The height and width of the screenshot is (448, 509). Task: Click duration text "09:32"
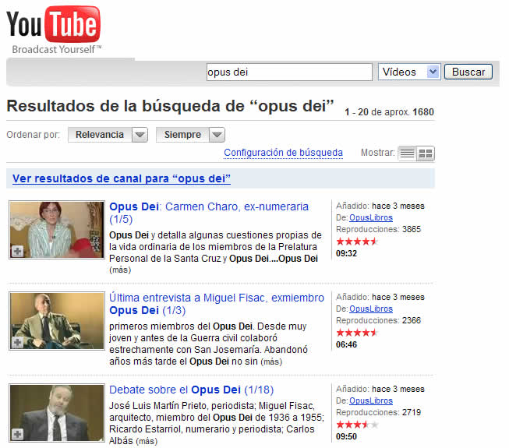coord(346,254)
